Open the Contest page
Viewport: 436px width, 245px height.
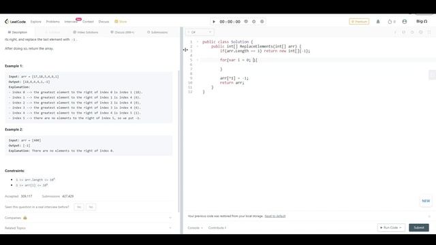coord(88,21)
